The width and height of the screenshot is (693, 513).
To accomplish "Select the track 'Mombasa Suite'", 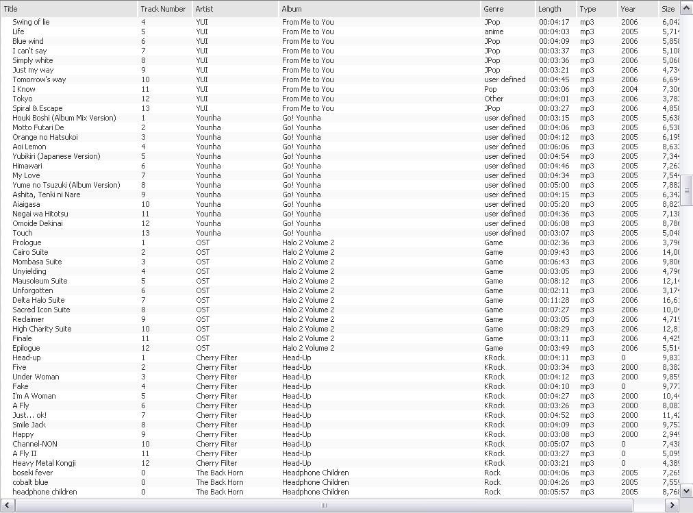I will click(x=37, y=262).
